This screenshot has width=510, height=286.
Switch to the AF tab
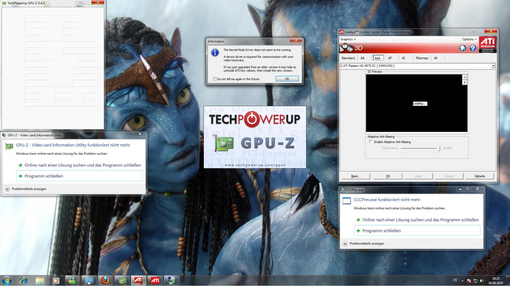(x=390, y=58)
